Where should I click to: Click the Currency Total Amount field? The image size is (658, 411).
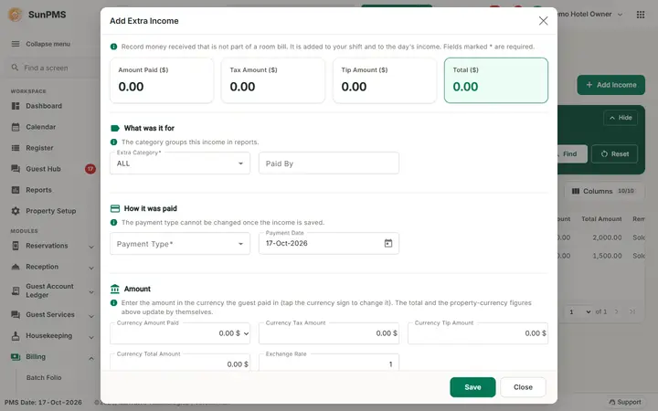(180, 363)
